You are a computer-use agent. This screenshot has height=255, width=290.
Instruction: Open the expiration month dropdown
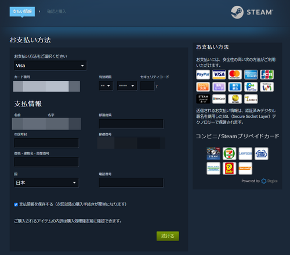(106, 86)
